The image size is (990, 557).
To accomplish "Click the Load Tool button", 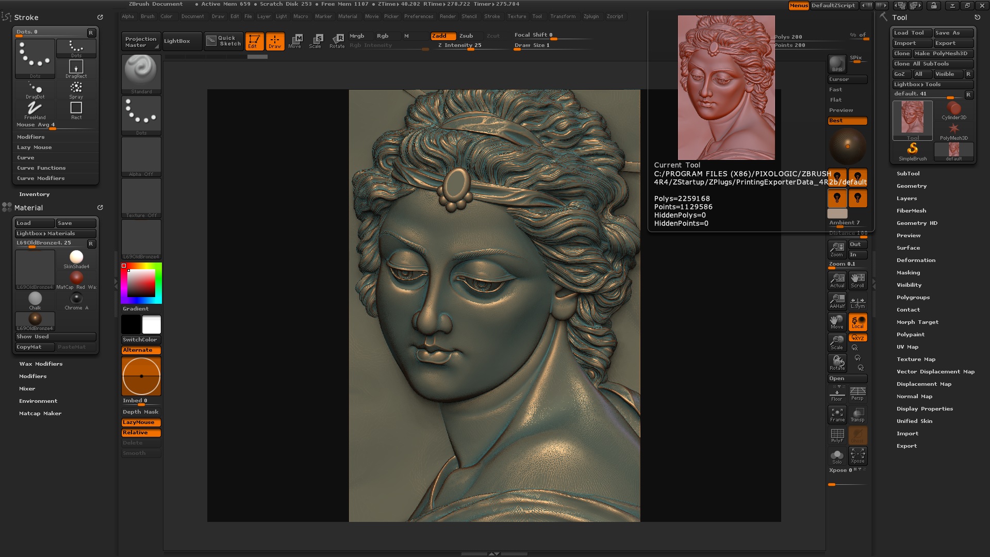I will click(912, 33).
